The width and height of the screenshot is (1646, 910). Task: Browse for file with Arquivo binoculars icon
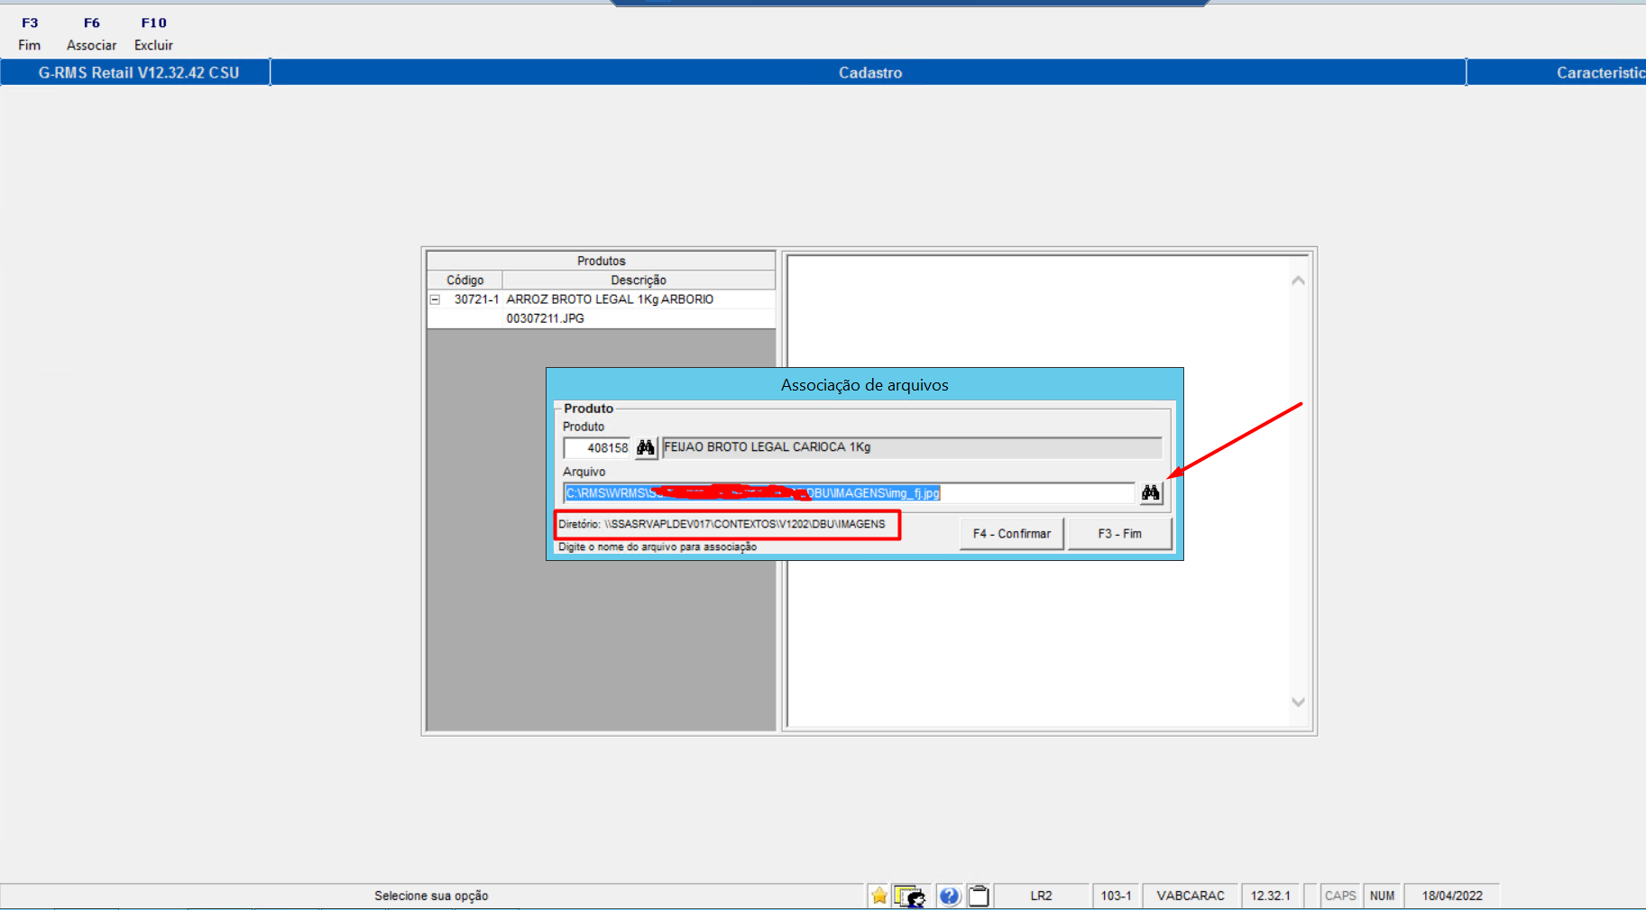(1150, 492)
